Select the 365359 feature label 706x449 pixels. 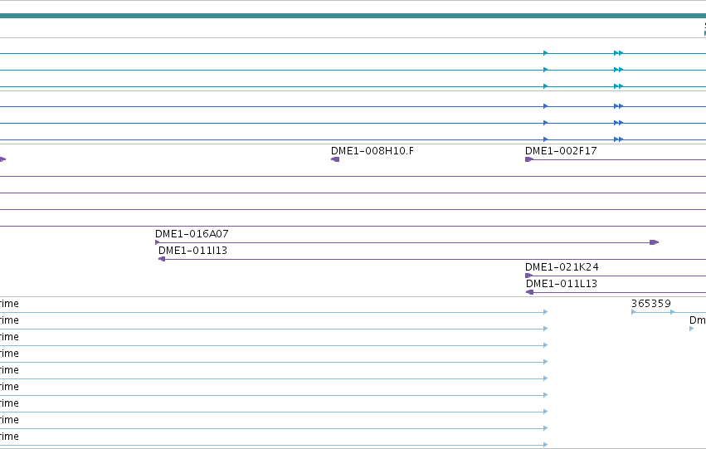pos(651,304)
